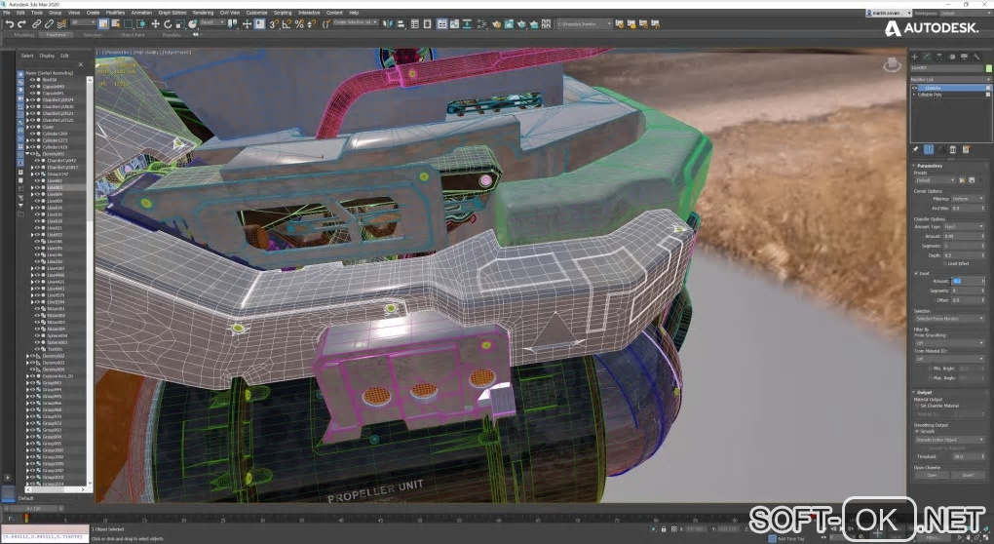Click the Redo arrow in main toolbar

tap(21, 24)
